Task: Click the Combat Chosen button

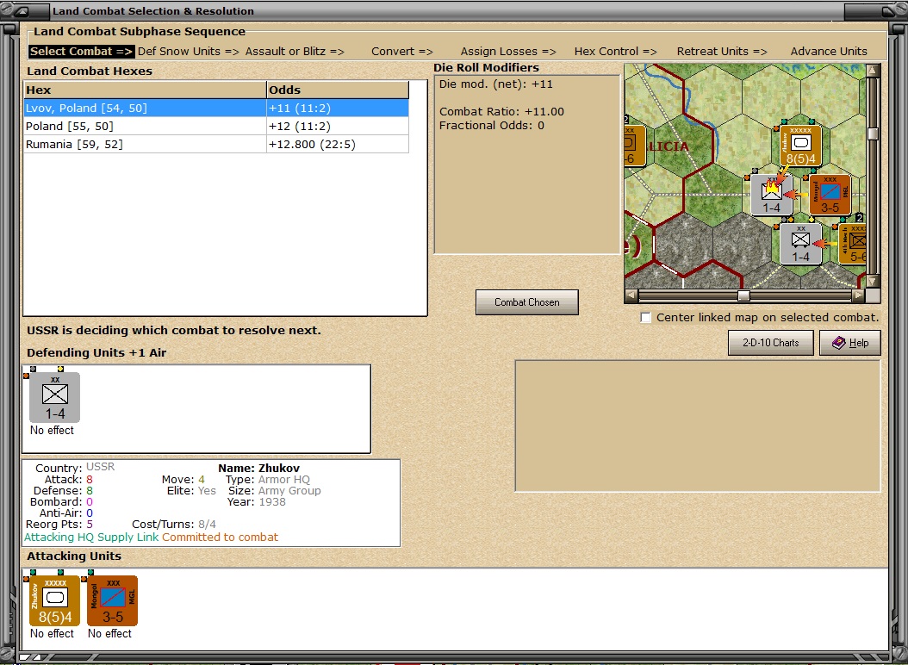Action: [526, 302]
